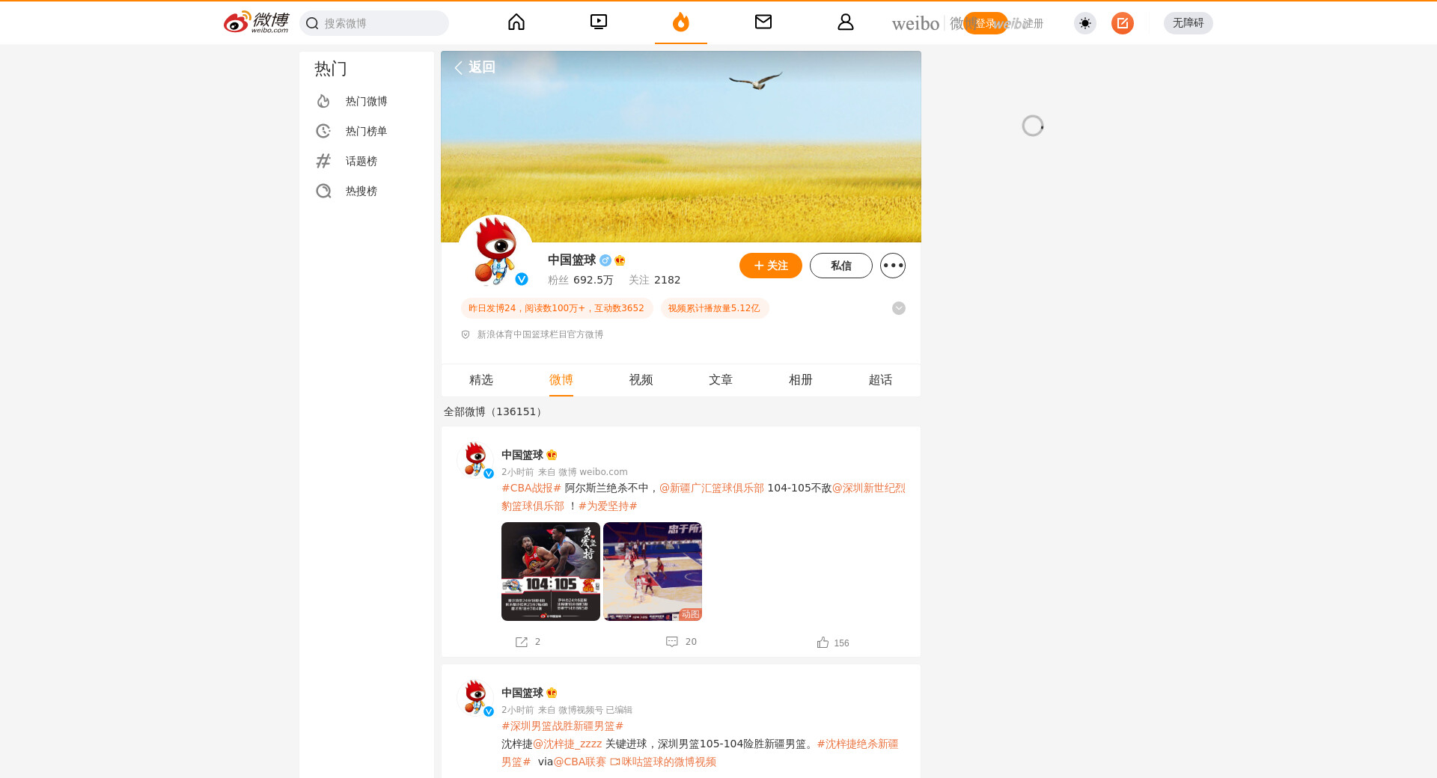The image size is (1437, 778).
Task: Switch to the 相册 tab
Action: [801, 380]
